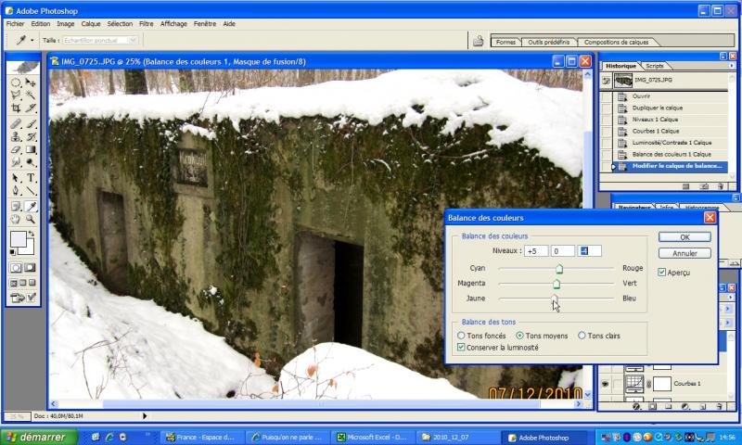This screenshot has height=445, width=742.
Task: Select the History Brush tool
Action: (31, 137)
